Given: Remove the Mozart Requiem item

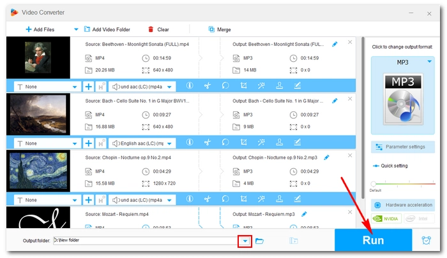Looking at the screenshot, I should (350, 212).
